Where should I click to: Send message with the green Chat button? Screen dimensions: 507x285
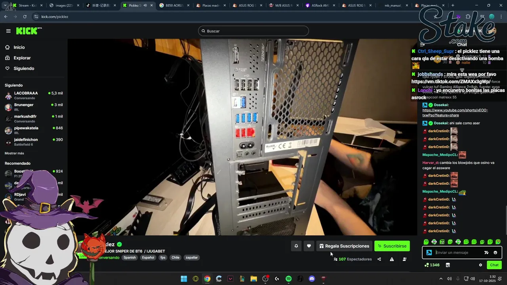click(x=494, y=265)
